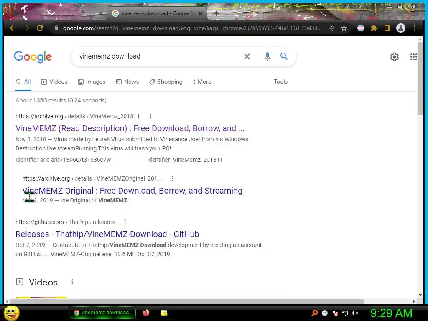The width and height of the screenshot is (428, 321).
Task: Open VineMEMZ (Read Description) archive.org result
Action: (x=130, y=128)
